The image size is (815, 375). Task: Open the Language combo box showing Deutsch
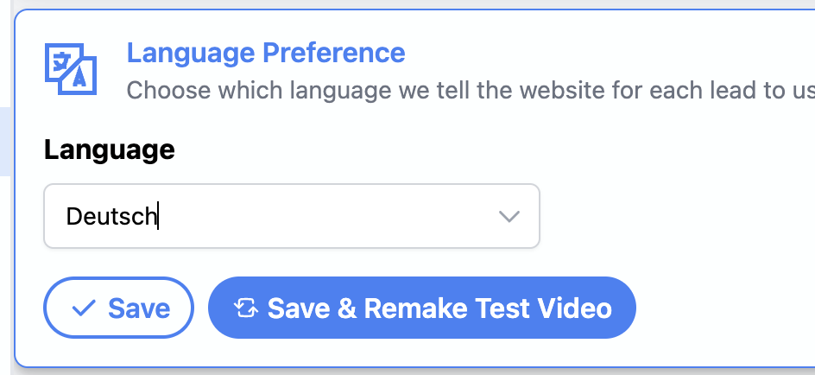click(292, 216)
